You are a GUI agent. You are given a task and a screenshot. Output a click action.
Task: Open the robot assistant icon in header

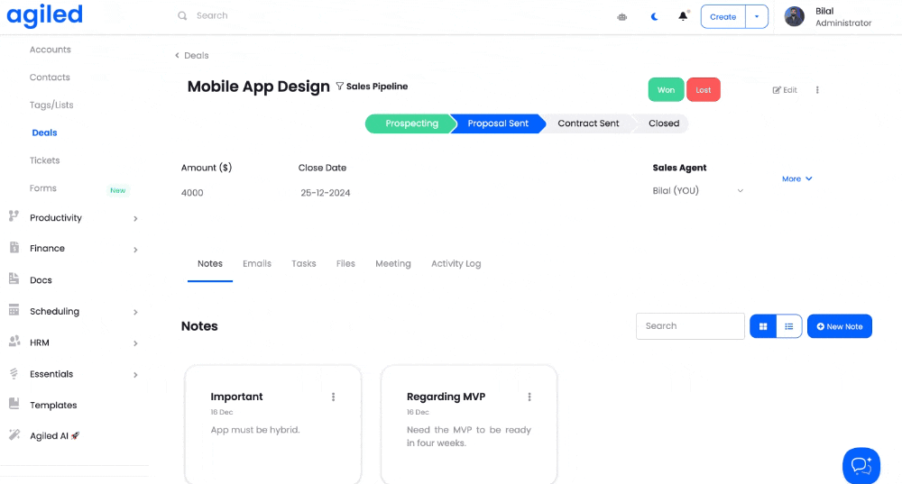(621, 16)
